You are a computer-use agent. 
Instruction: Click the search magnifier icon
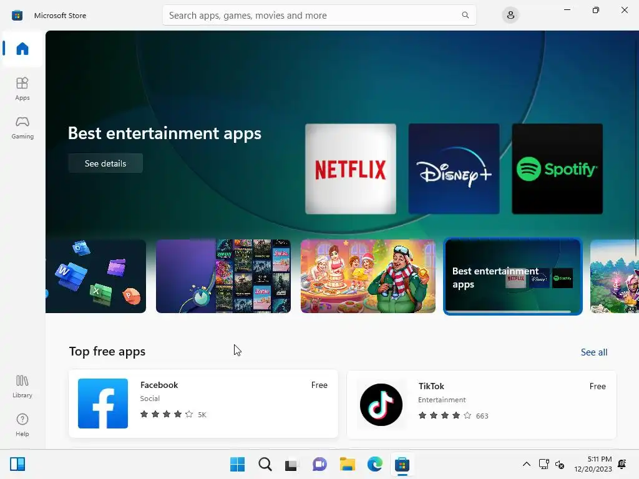click(465, 15)
